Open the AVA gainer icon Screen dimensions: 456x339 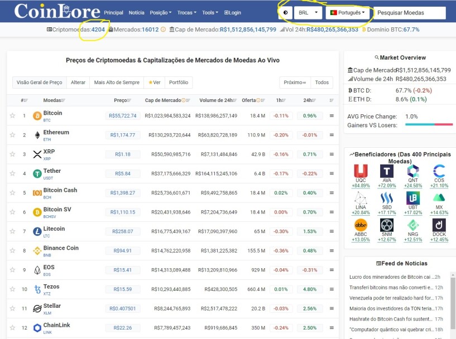click(x=387, y=171)
